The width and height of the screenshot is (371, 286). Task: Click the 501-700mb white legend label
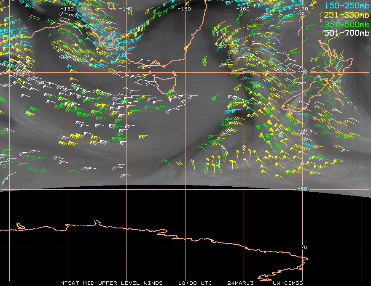coord(347,33)
